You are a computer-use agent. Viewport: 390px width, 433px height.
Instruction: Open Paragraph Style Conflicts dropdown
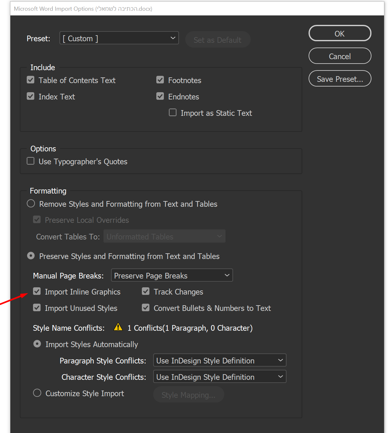(x=220, y=360)
